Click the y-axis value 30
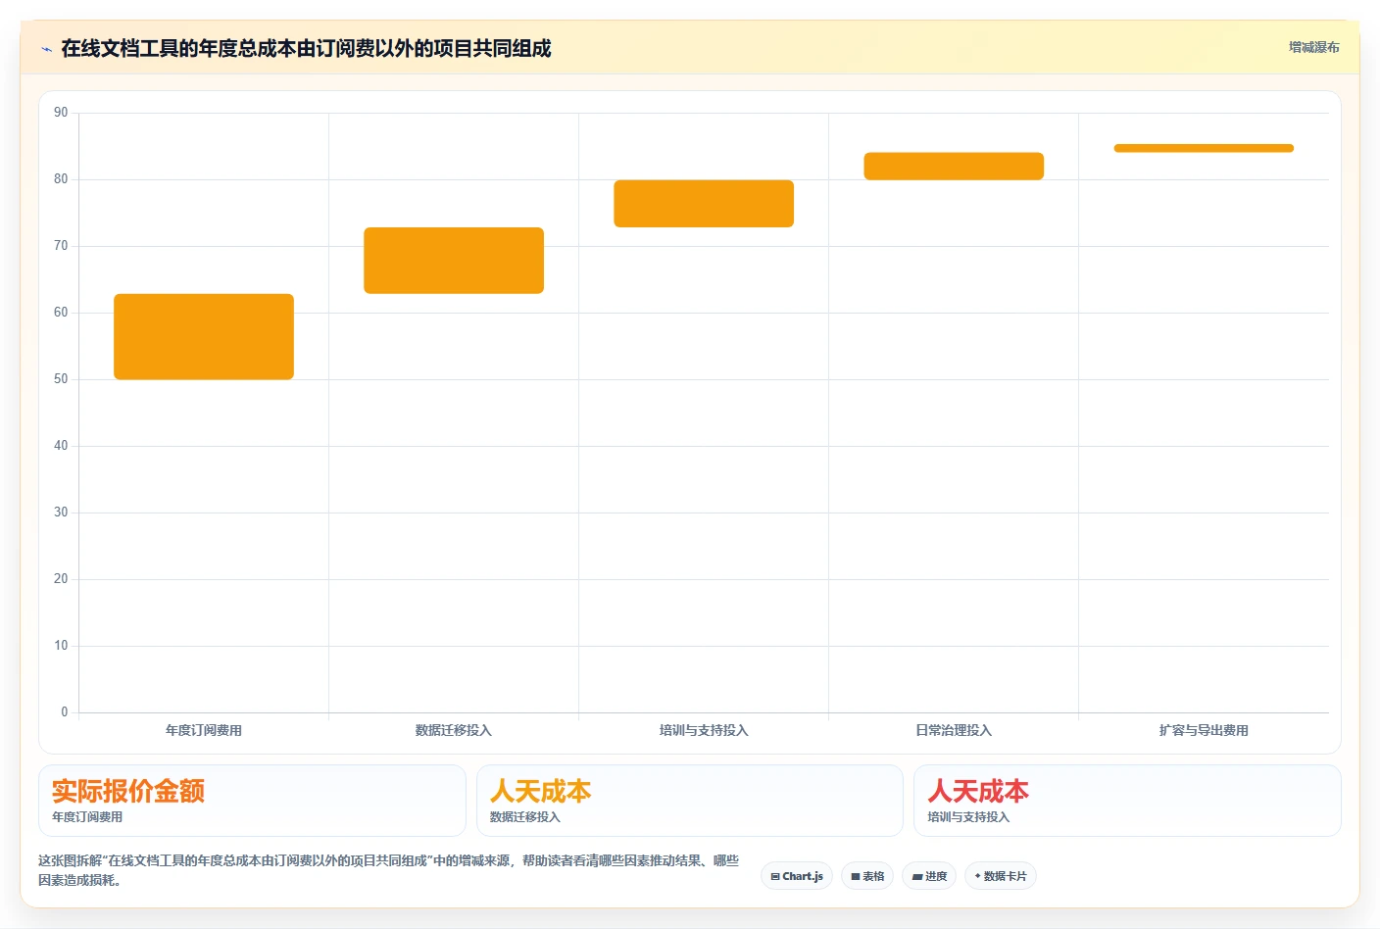 61,513
